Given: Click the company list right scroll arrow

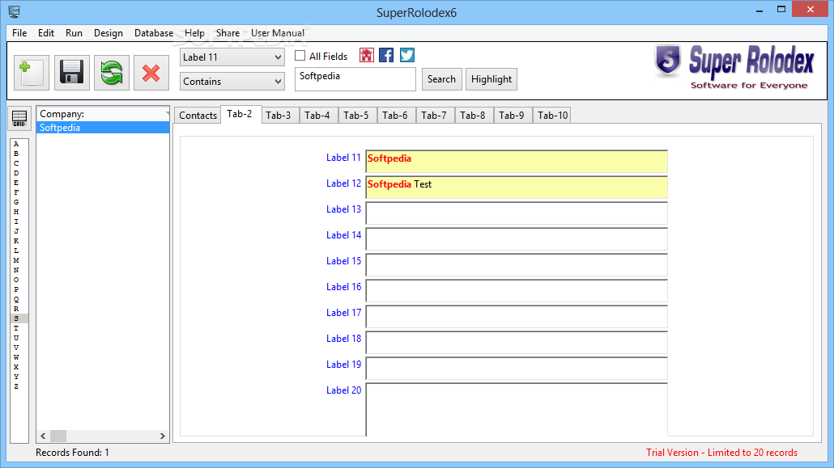Looking at the screenshot, I should [162, 436].
